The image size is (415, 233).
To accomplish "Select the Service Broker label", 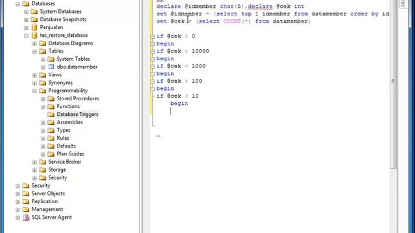I will 65,162.
